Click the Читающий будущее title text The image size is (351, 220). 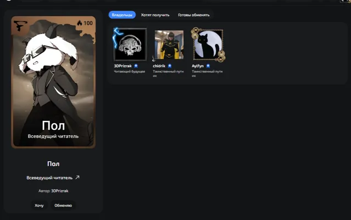[x=130, y=71]
